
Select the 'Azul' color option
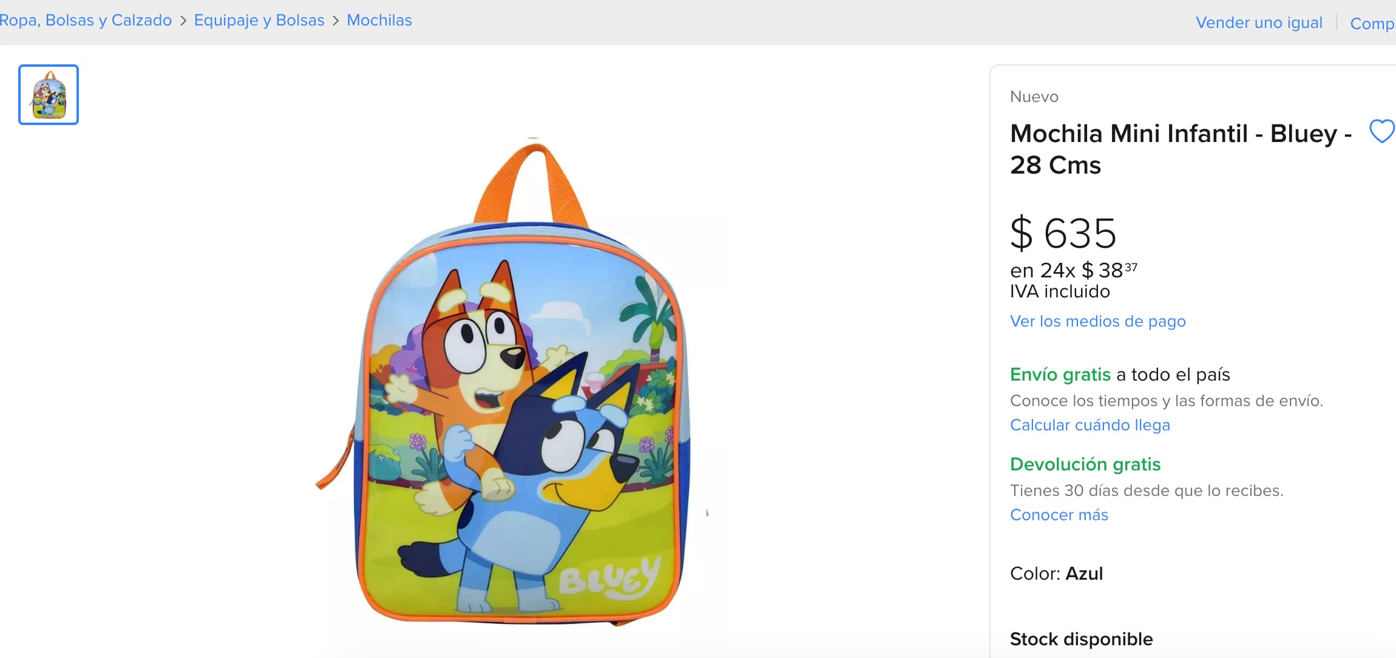click(x=1085, y=573)
